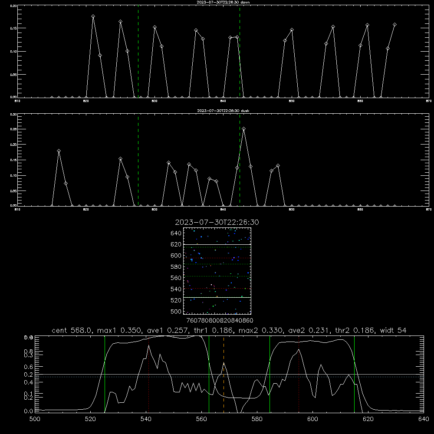Click y-axis label '0.4' of bottom plot

click(28, 382)
